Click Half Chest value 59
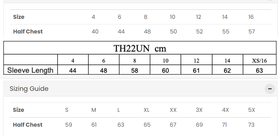278x136 pixels. tap(69, 125)
